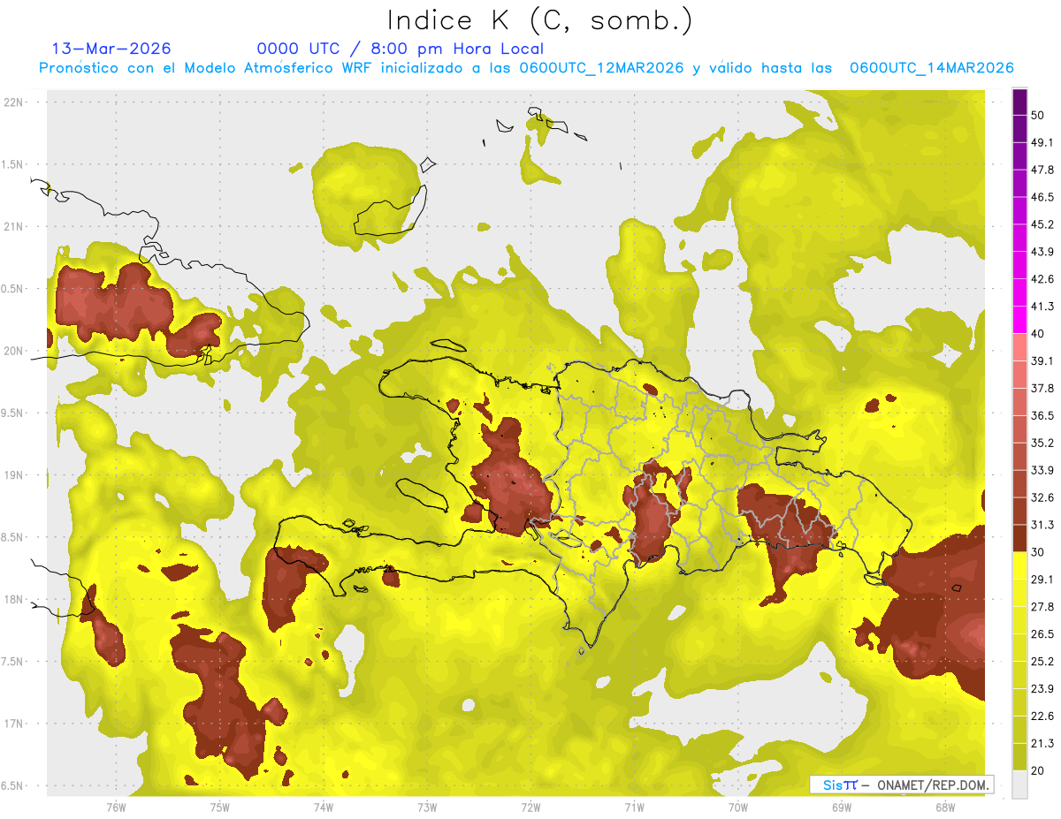Click the "25.2" colorbar label

pyautogui.click(x=1042, y=663)
